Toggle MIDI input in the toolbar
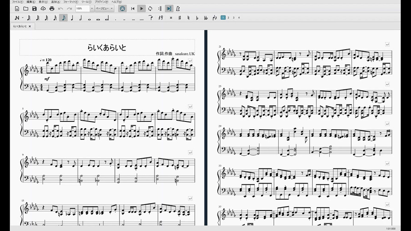This screenshot has width=411, height=231. pos(122,9)
